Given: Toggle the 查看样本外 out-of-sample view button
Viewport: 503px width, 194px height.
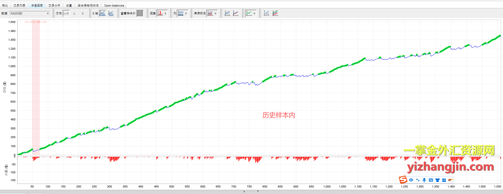Looking at the screenshot, I should click(140, 13).
